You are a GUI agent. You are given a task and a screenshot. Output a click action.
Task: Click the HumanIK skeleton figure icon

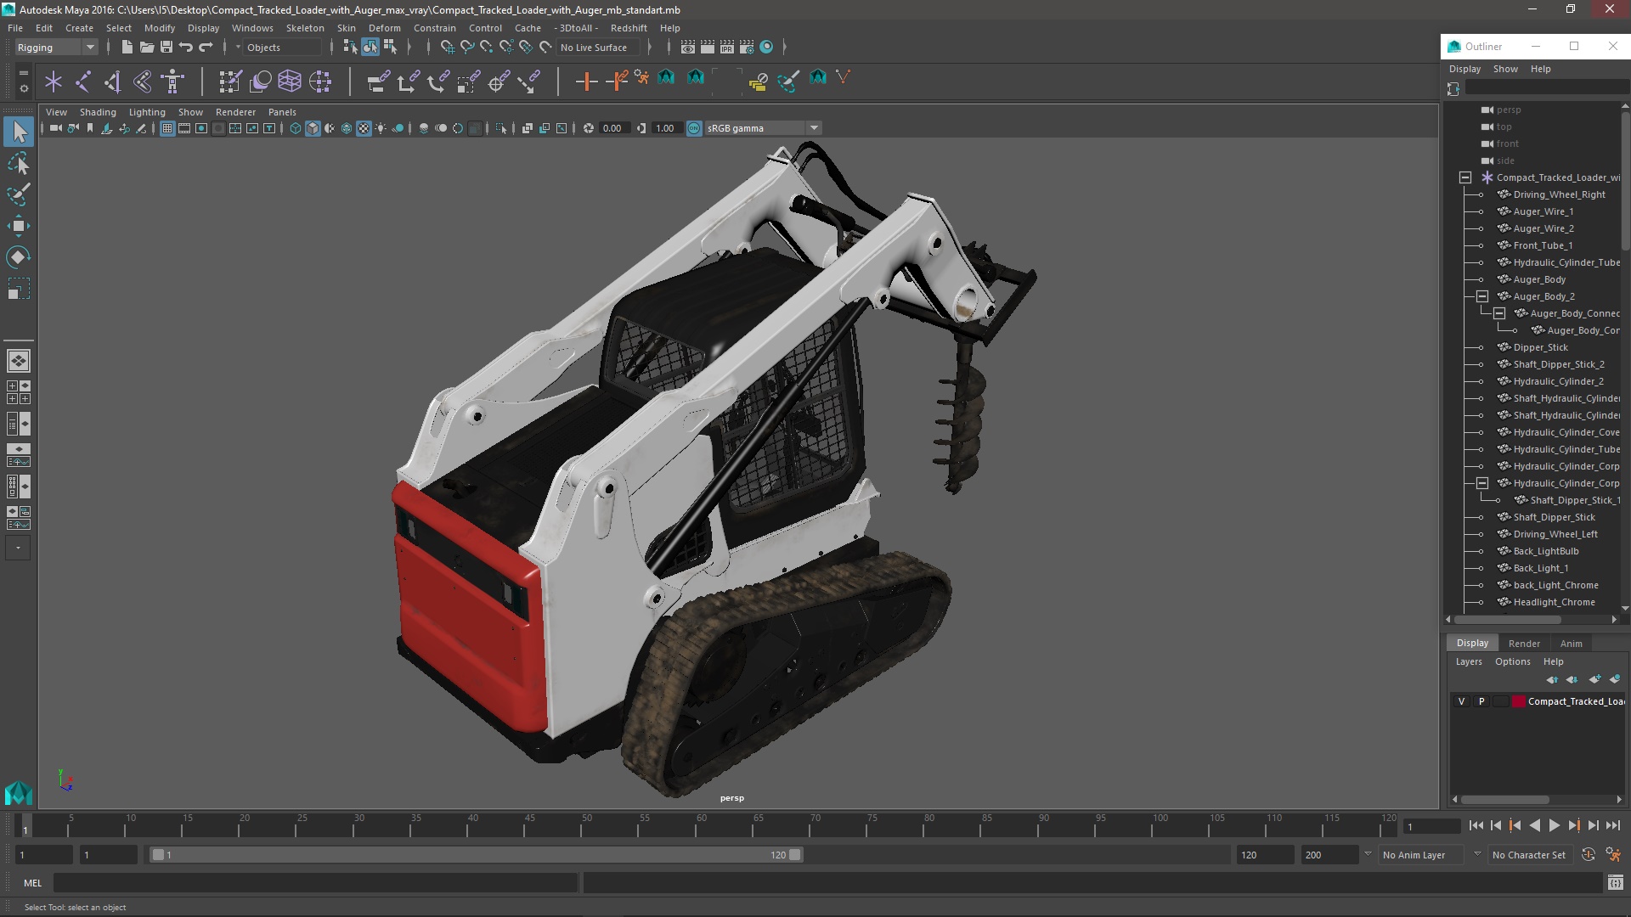[172, 82]
